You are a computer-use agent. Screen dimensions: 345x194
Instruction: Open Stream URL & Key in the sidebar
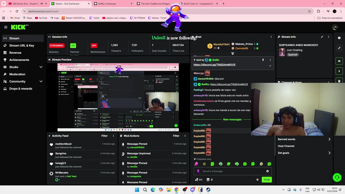[23, 46]
